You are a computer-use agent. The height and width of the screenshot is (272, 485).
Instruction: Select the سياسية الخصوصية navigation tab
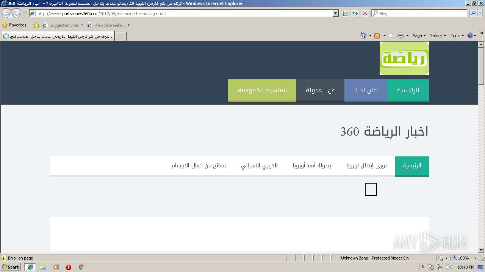tap(262, 90)
